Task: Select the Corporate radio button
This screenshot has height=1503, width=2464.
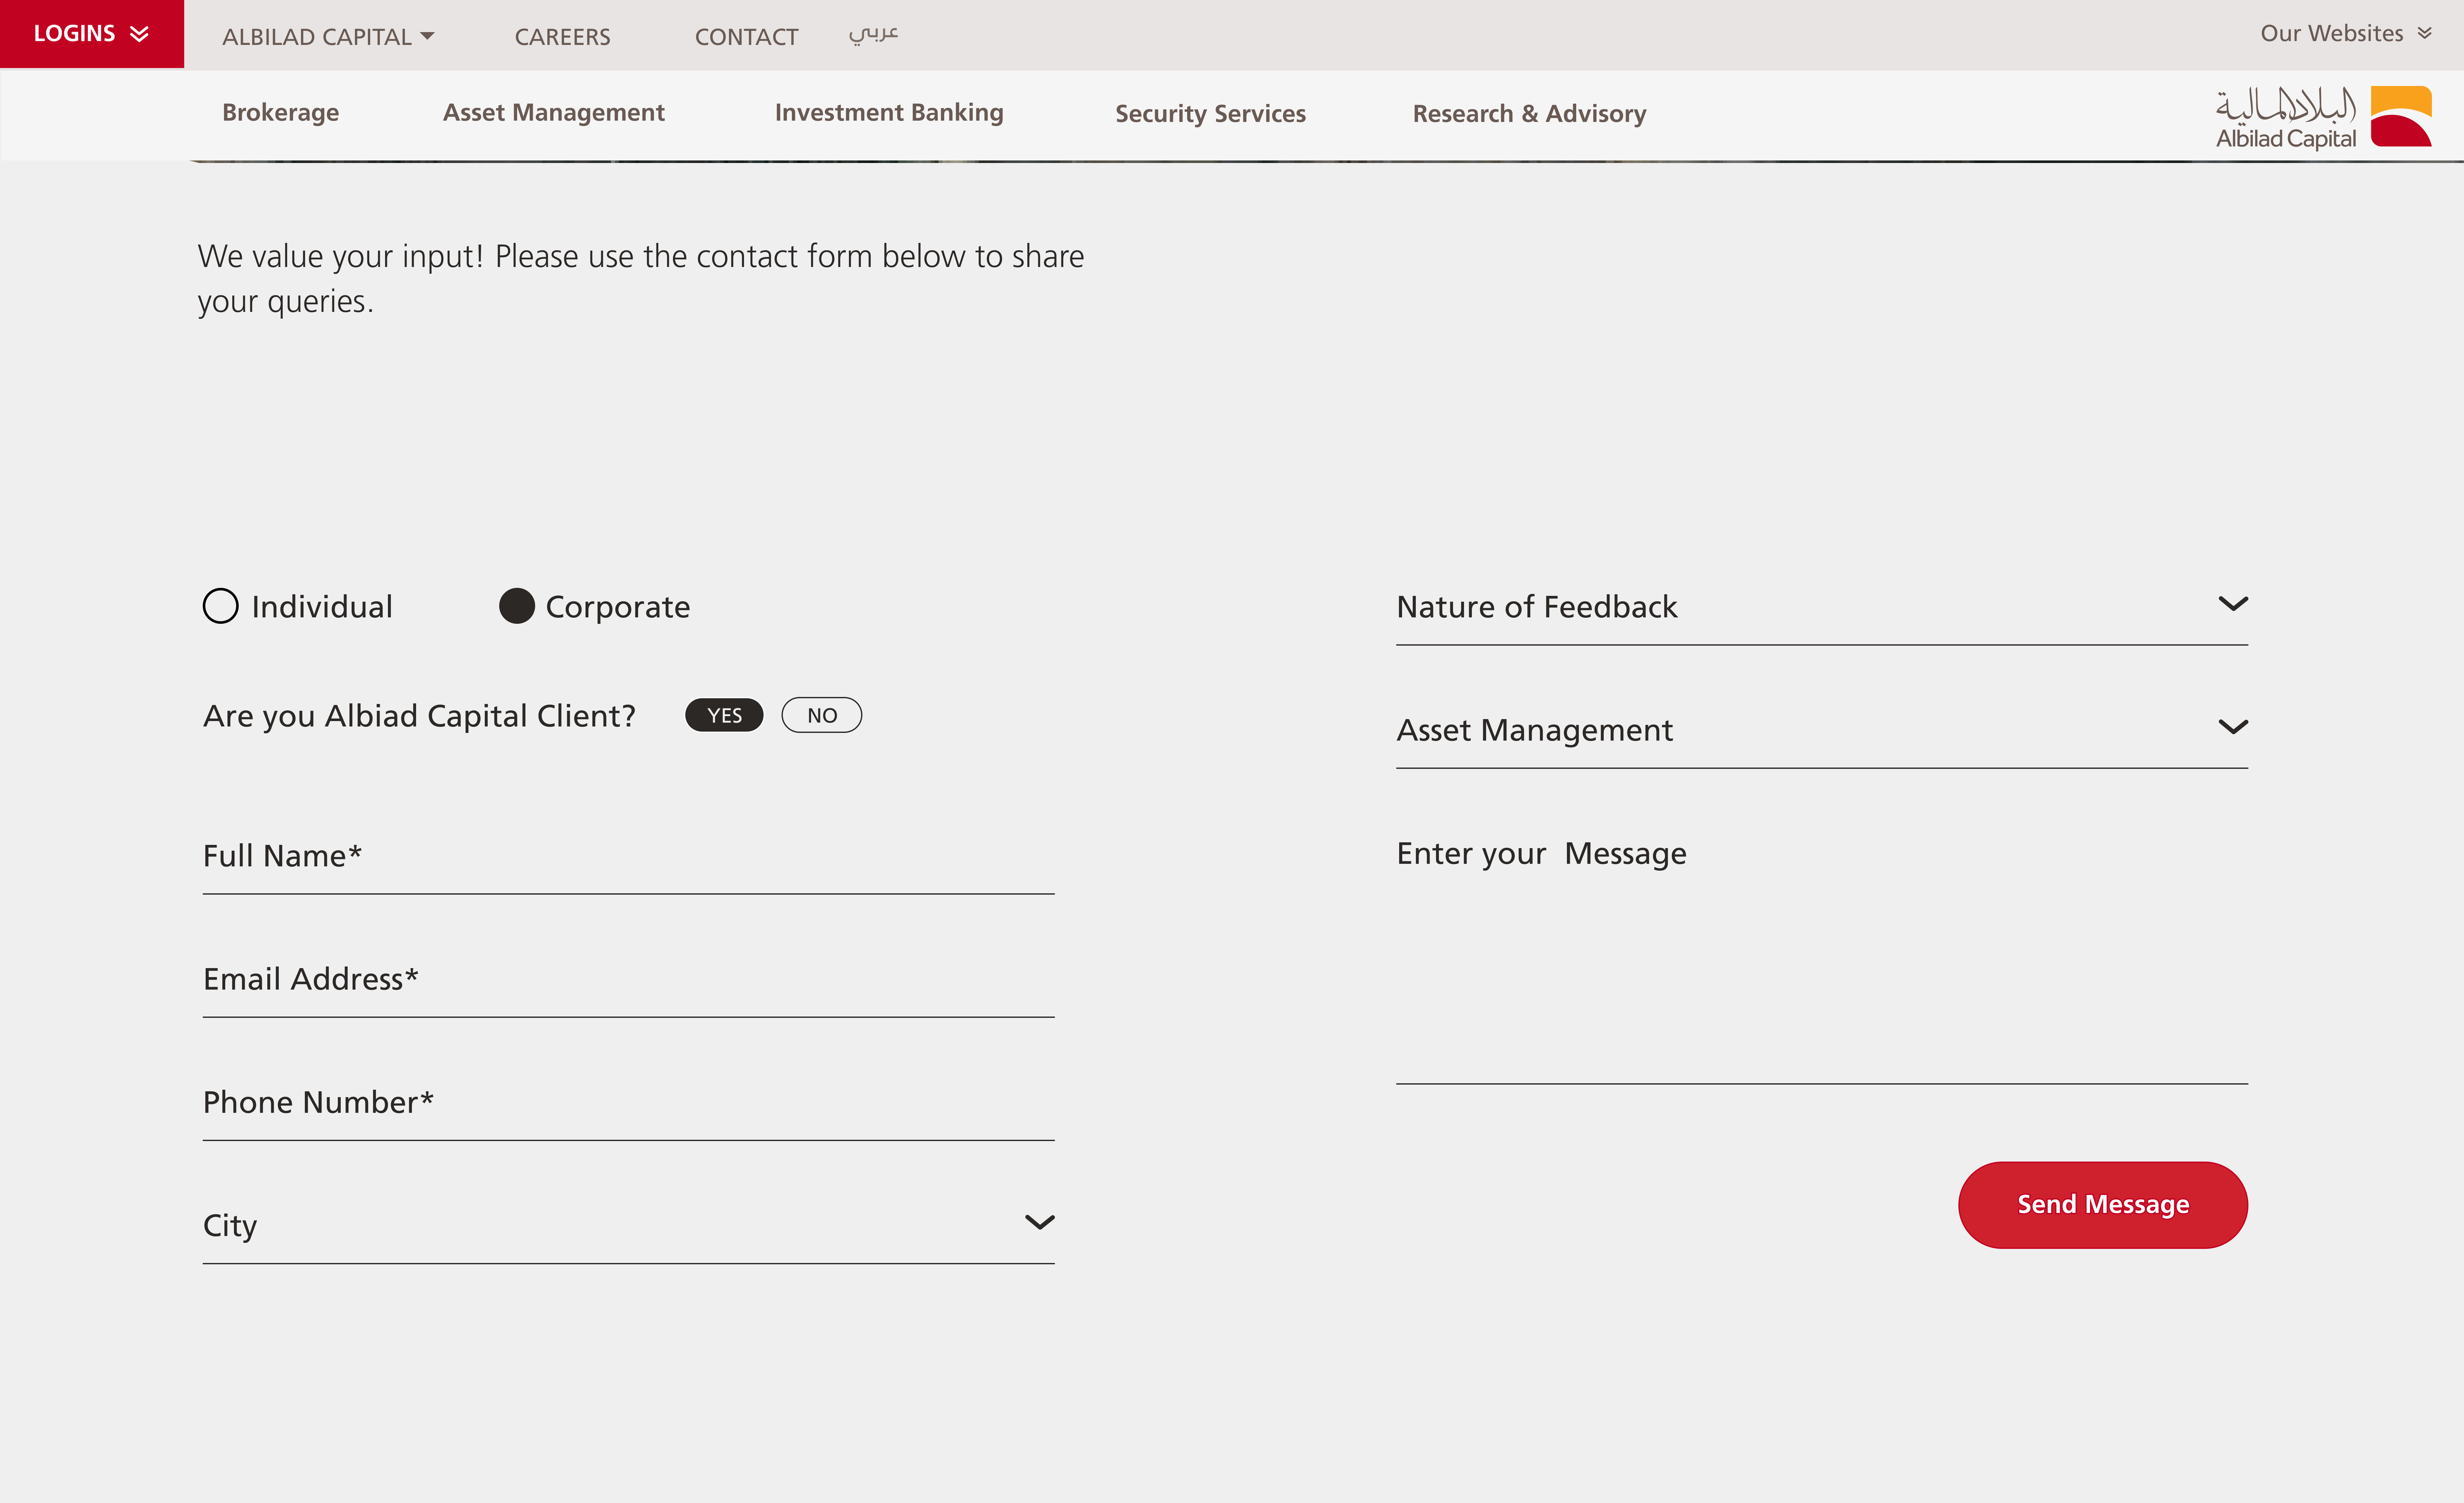Action: [517, 606]
